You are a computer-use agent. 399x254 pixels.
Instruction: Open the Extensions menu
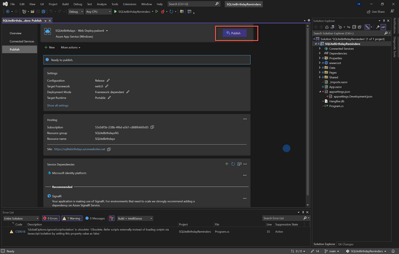tap(129, 4)
